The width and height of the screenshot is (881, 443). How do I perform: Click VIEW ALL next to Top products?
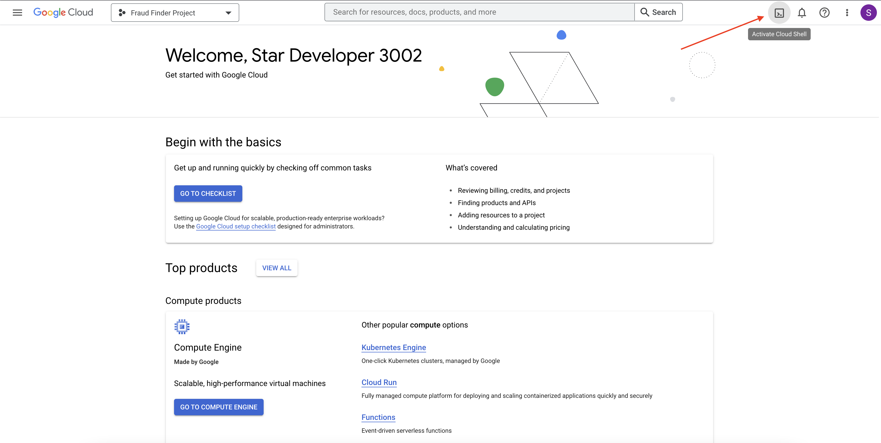coord(277,268)
